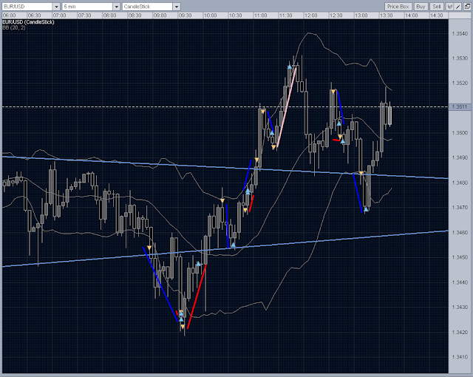Viewport: 473px width, 377px height.
Task: Click the CandleStick chart style field
Action: [x=148, y=7]
